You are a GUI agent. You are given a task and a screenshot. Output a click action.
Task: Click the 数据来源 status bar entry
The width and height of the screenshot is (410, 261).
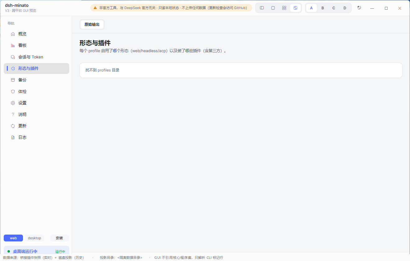pos(43,258)
